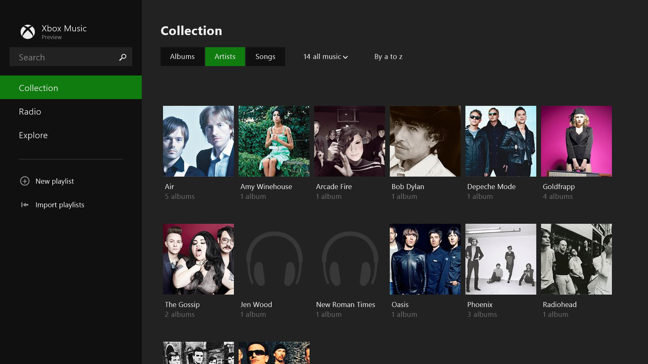Viewport: 648px width, 364px height.
Task: Click the search magnifier icon
Action: click(123, 57)
